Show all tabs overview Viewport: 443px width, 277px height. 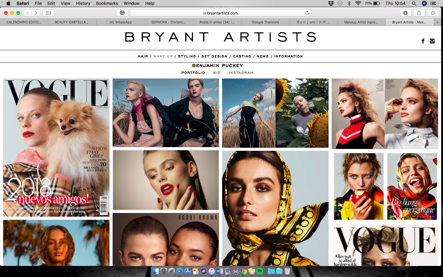[x=433, y=13]
